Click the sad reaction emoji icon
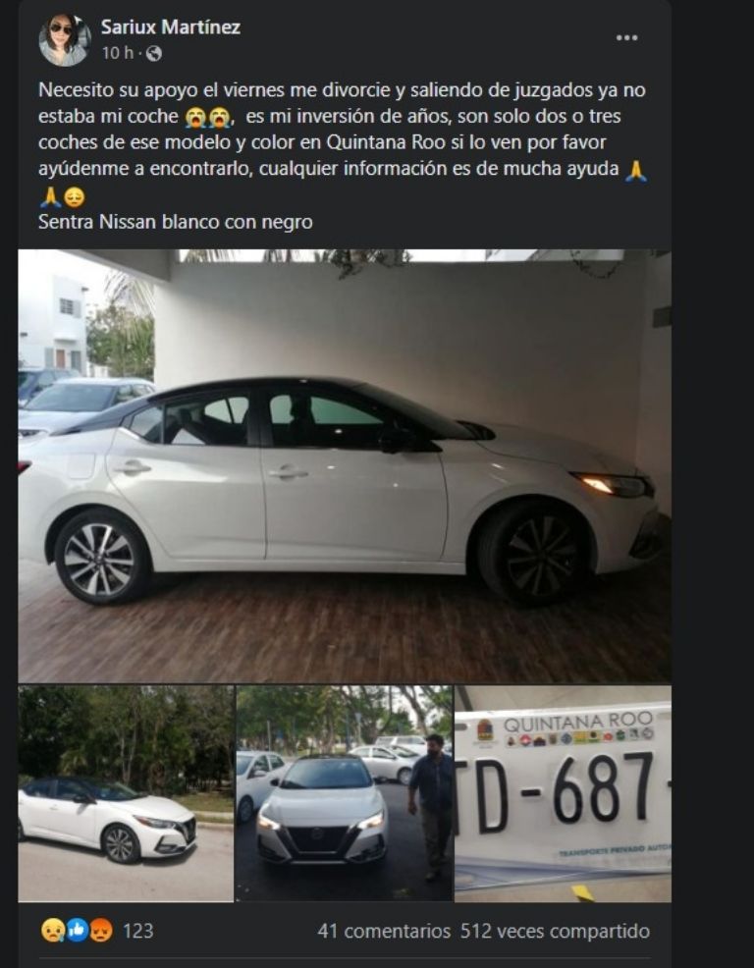This screenshot has width=754, height=968. pos(53,931)
